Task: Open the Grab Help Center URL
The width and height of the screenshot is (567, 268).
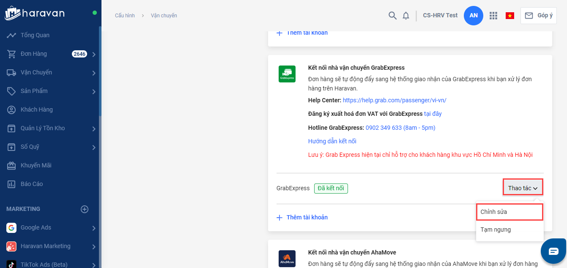Action: point(394,100)
